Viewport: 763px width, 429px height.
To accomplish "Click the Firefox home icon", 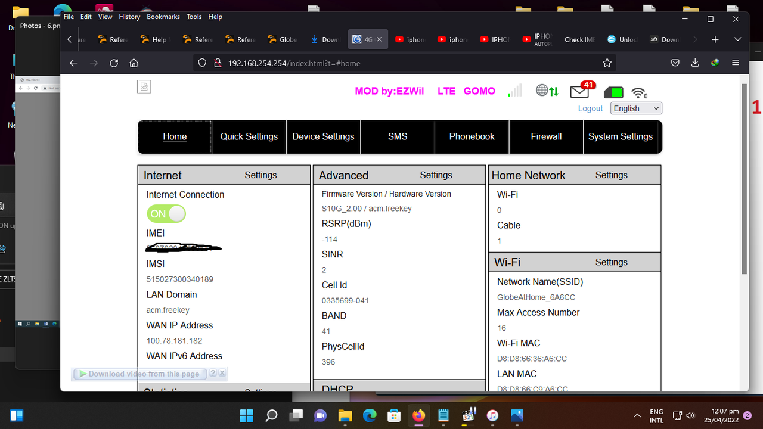I will 134,63.
